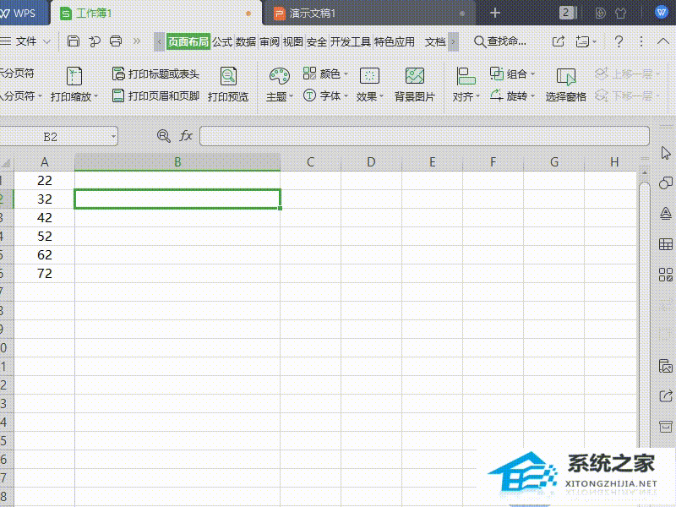
Task: Open 查找命令 (Find Command) search
Action: click(503, 41)
